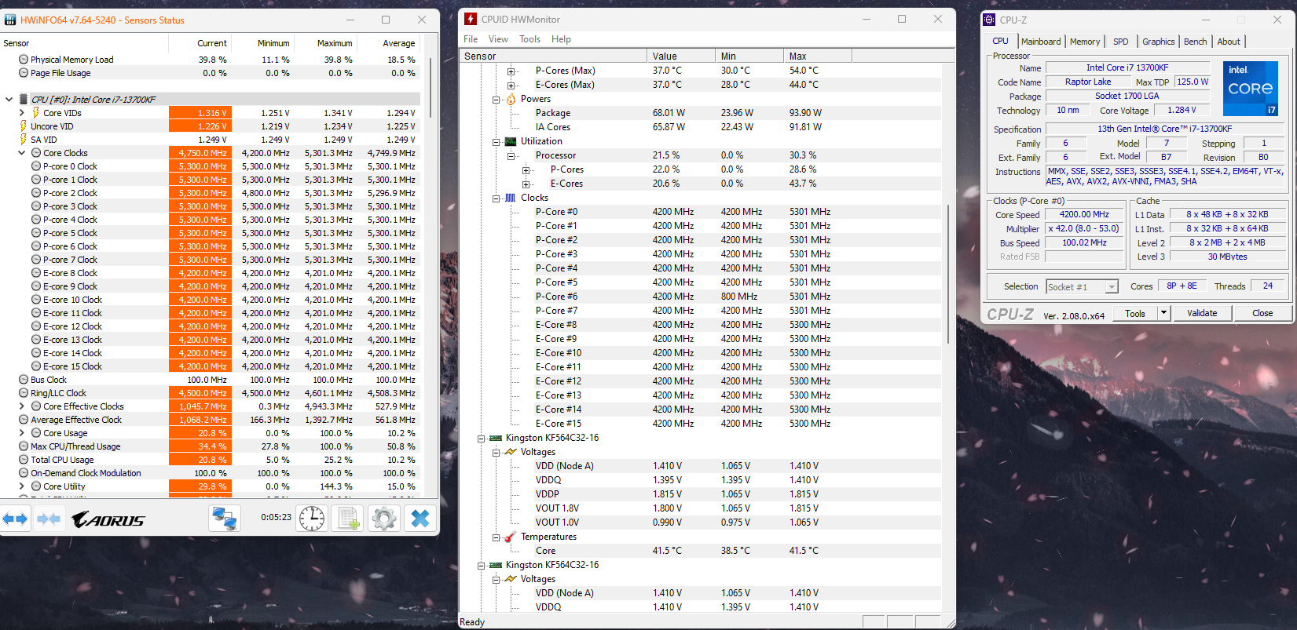Click the Close button in CPU-Z

(x=1262, y=313)
